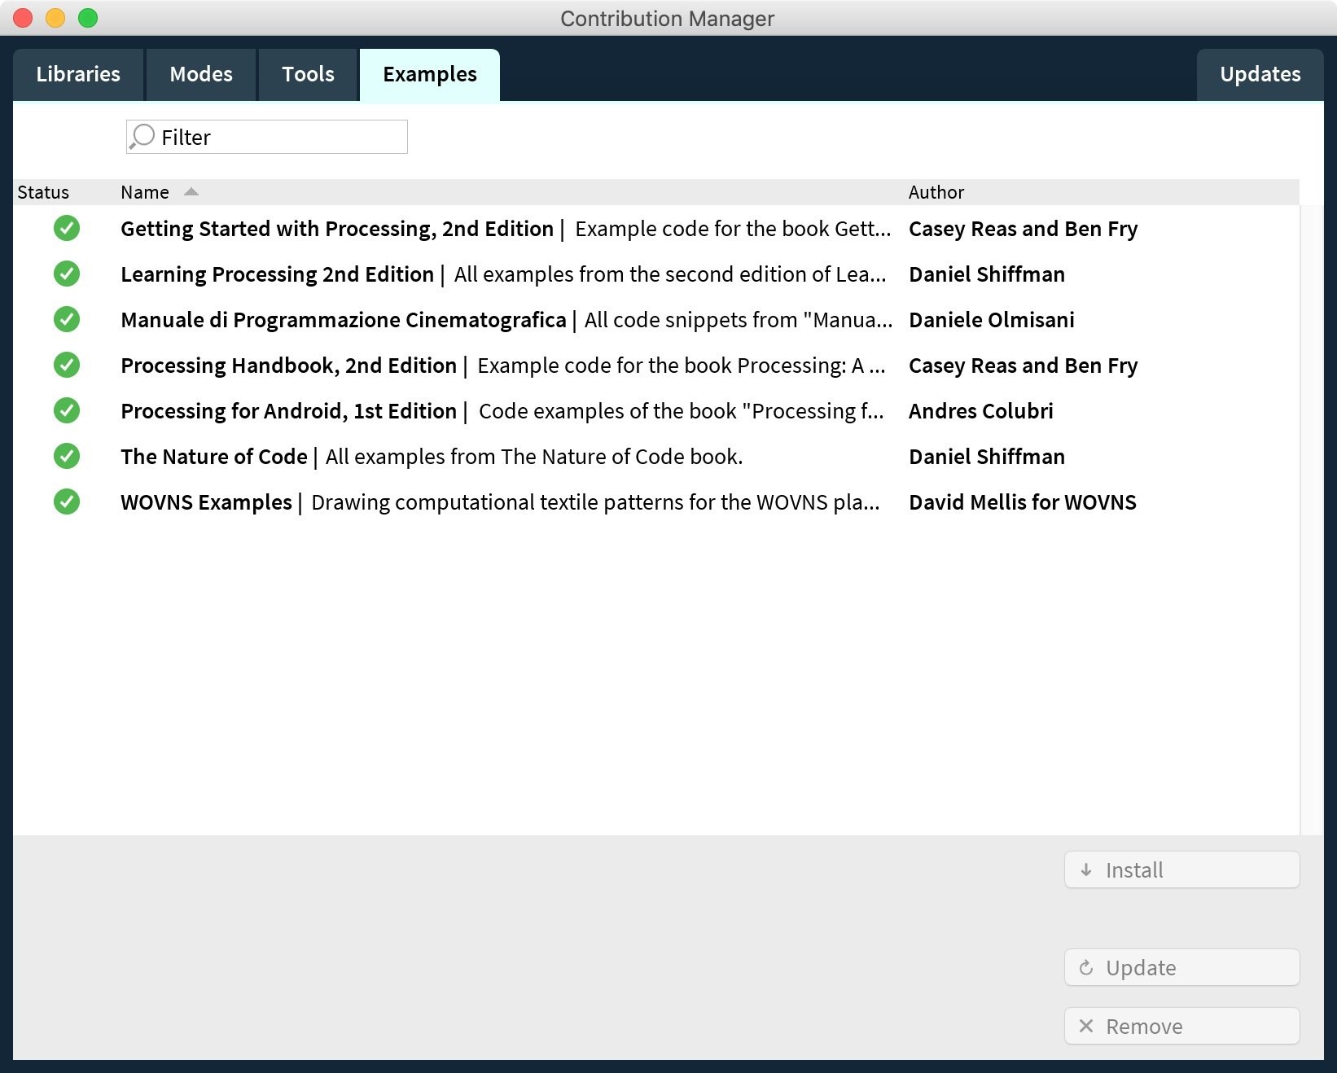
Task: Select Processing Handbook, 2nd Edition row
Action: (656, 366)
